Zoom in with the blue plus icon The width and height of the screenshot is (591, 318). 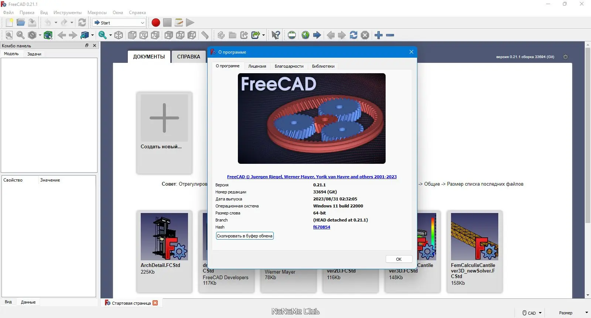(379, 35)
